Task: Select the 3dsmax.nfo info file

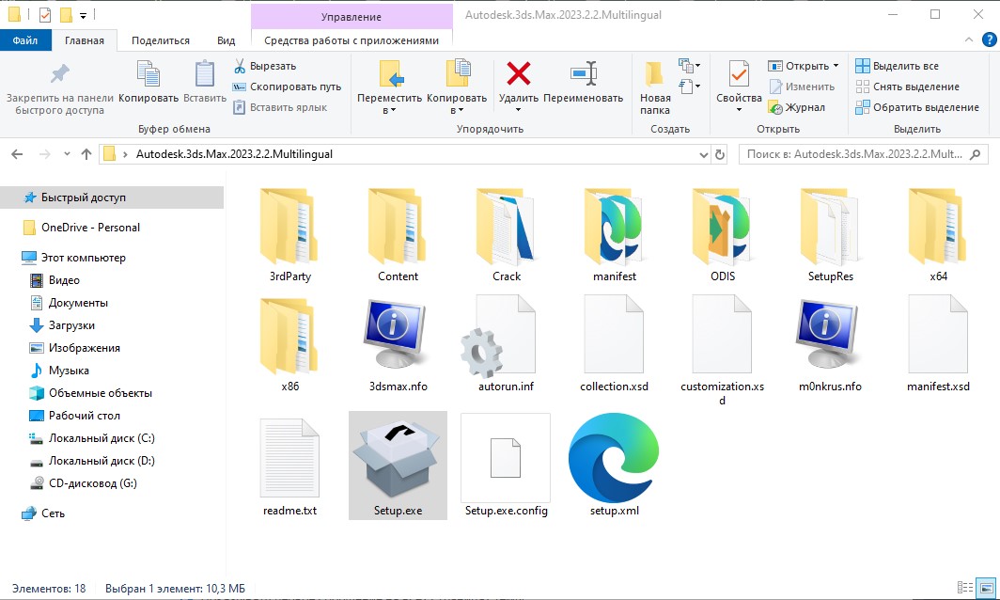Action: (398, 345)
